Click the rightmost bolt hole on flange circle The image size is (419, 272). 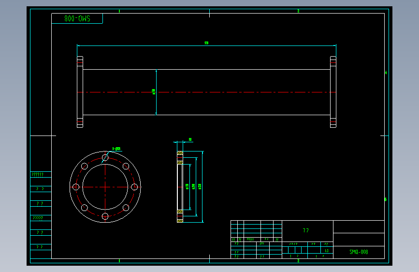tap(134, 187)
